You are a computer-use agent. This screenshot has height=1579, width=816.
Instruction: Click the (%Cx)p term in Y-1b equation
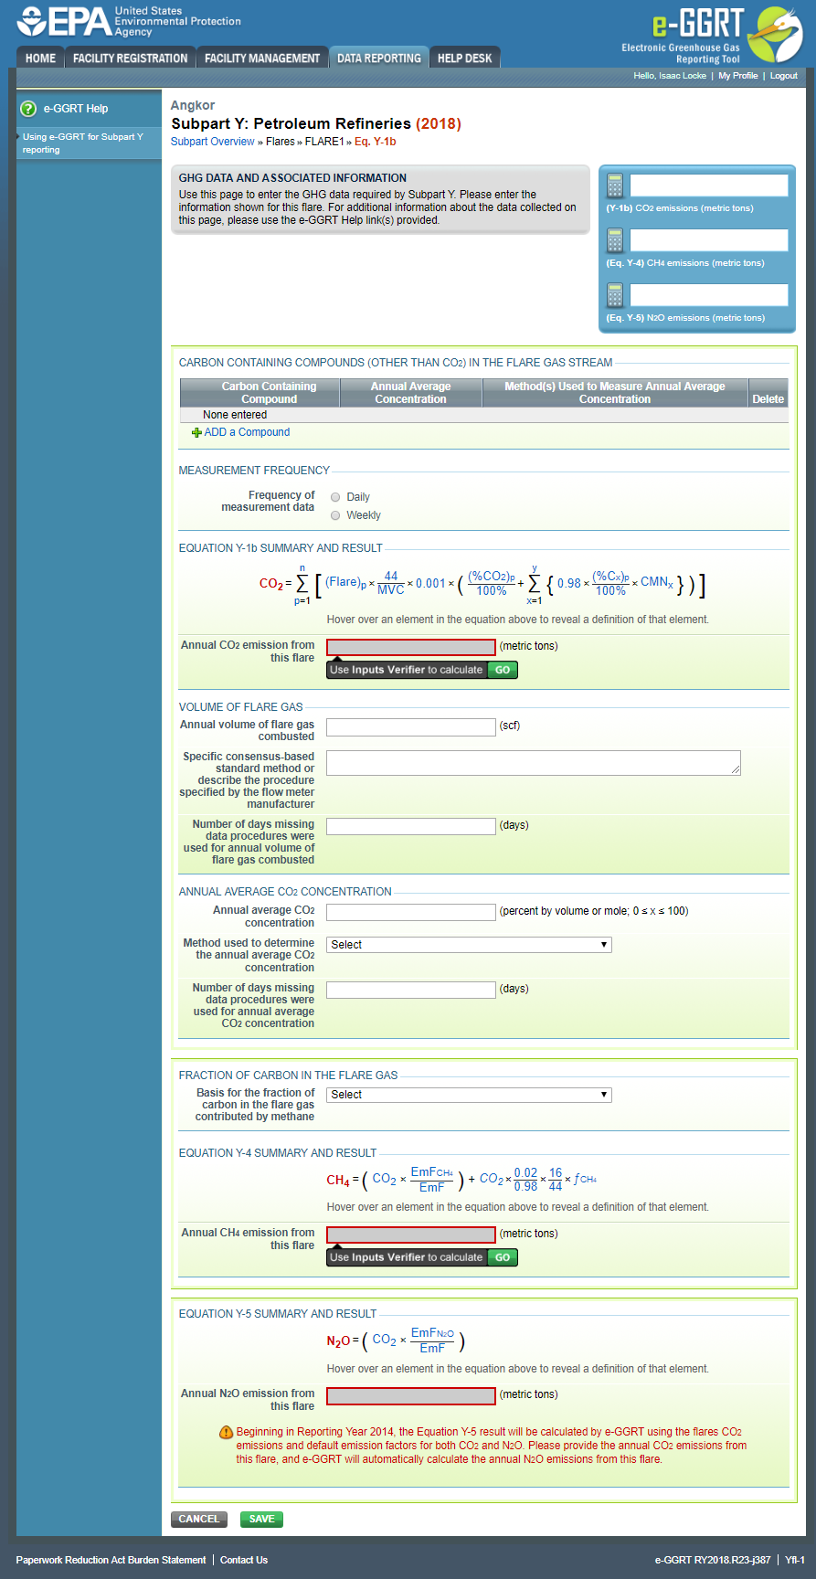(x=611, y=577)
